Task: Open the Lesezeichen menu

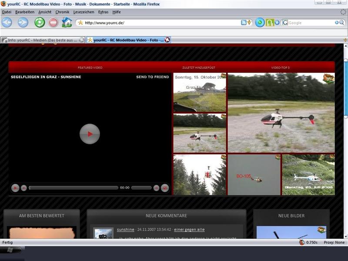Action: tap(84, 12)
